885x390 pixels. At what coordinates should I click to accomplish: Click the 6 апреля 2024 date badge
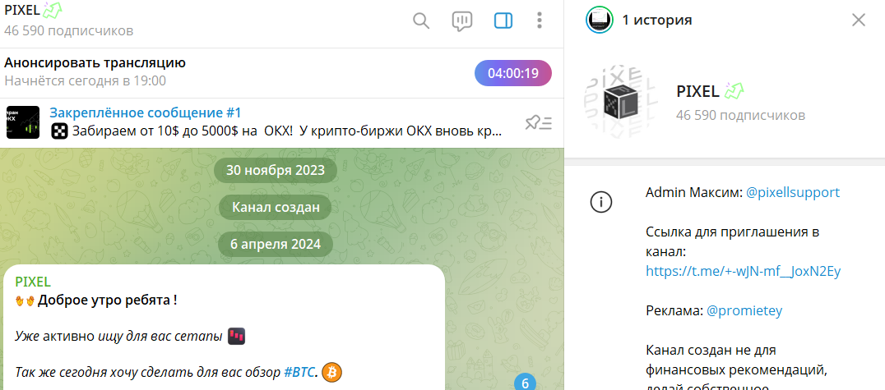(276, 244)
